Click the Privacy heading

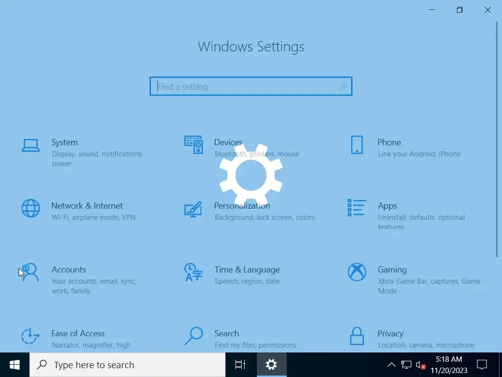390,334
